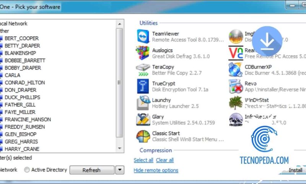Screen dimensions: 306x184
Task: Click the TrueCrypt name label
Action: click(x=164, y=83)
